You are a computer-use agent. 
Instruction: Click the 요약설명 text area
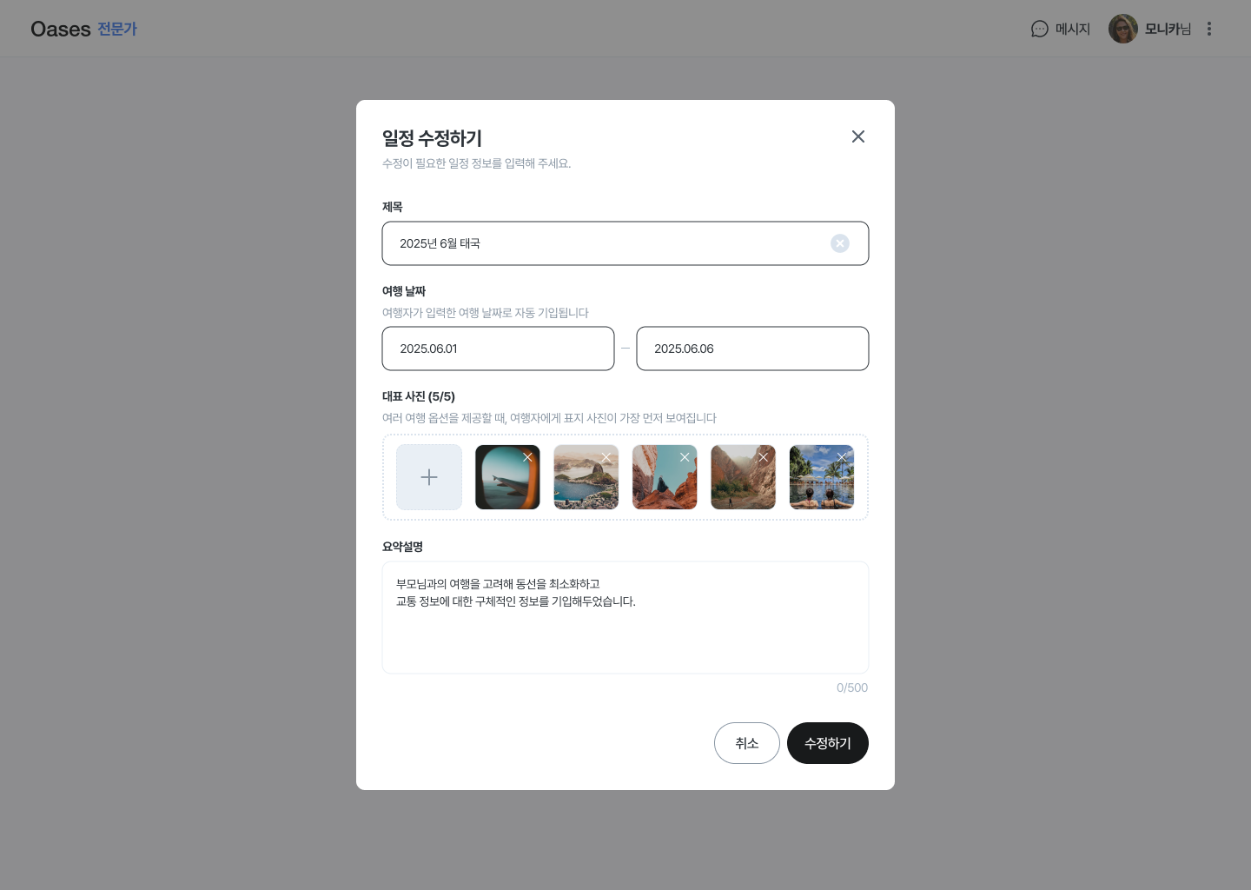[625, 617]
